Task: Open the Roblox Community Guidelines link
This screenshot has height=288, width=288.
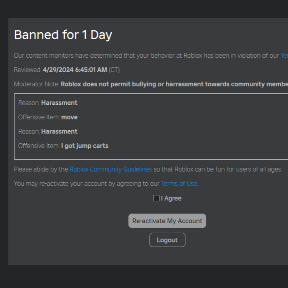Action: (111, 169)
